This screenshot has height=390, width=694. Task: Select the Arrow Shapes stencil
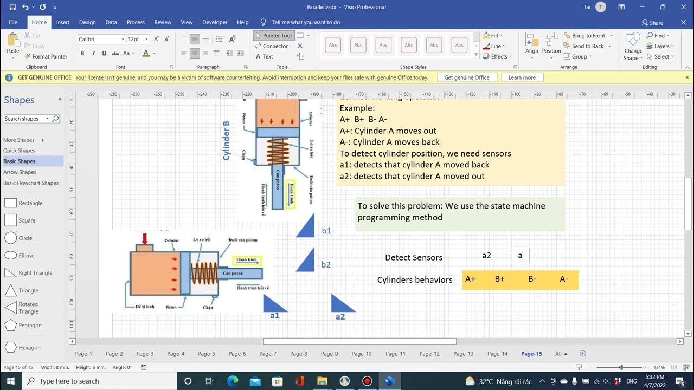coord(20,172)
